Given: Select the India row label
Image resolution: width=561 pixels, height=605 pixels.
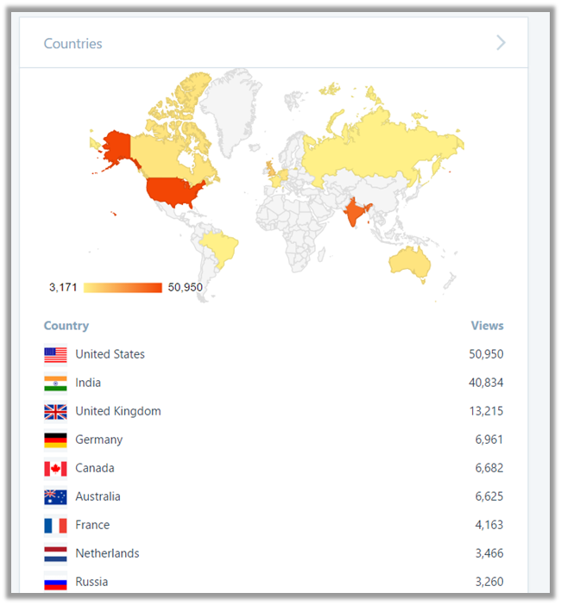Looking at the screenshot, I should (88, 383).
